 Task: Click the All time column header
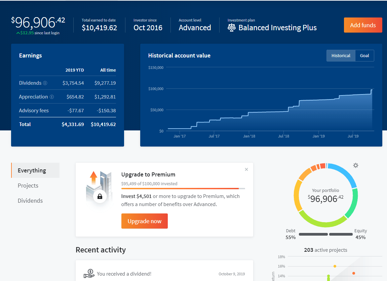(108, 70)
